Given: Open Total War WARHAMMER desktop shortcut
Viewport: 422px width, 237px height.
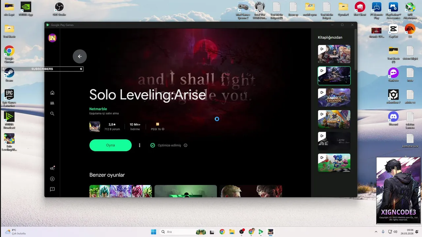Looking at the screenshot, I should [259, 11].
